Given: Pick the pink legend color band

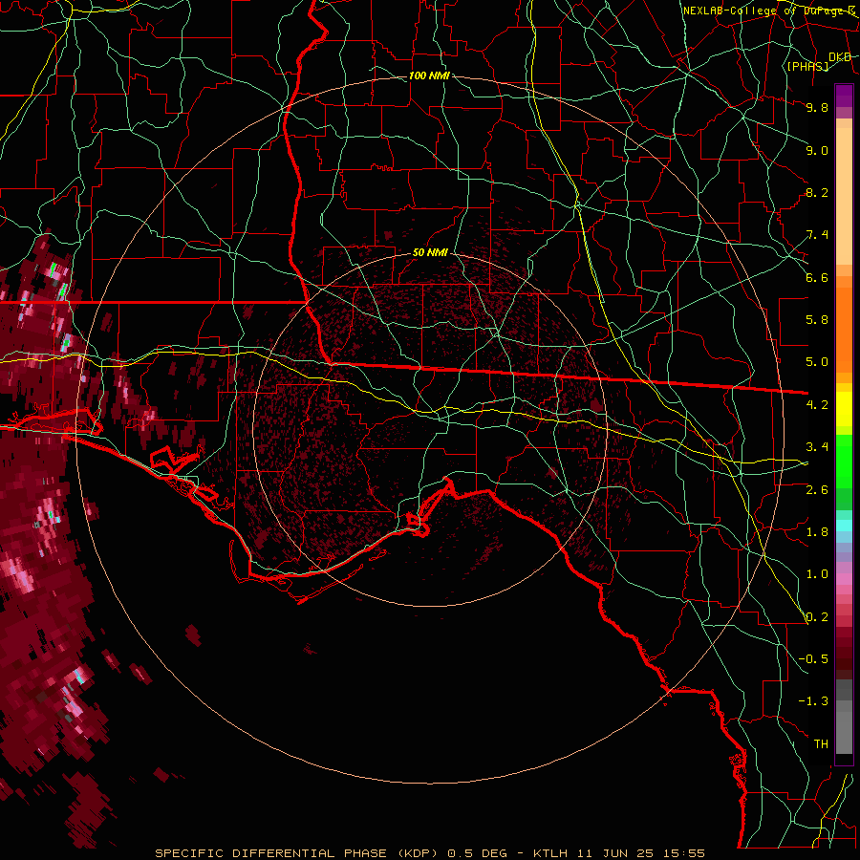Looking at the screenshot, I should pyautogui.click(x=844, y=579).
